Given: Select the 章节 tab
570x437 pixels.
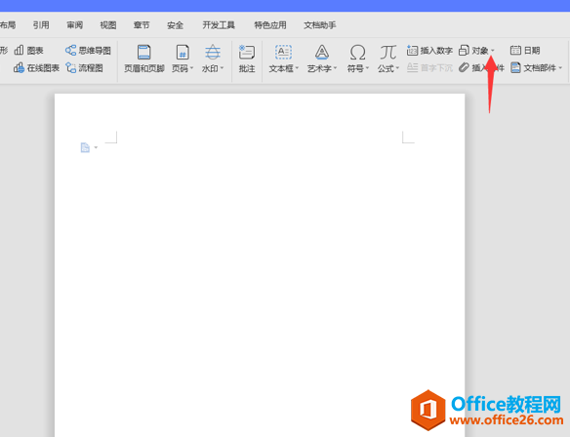Looking at the screenshot, I should click(x=142, y=25).
